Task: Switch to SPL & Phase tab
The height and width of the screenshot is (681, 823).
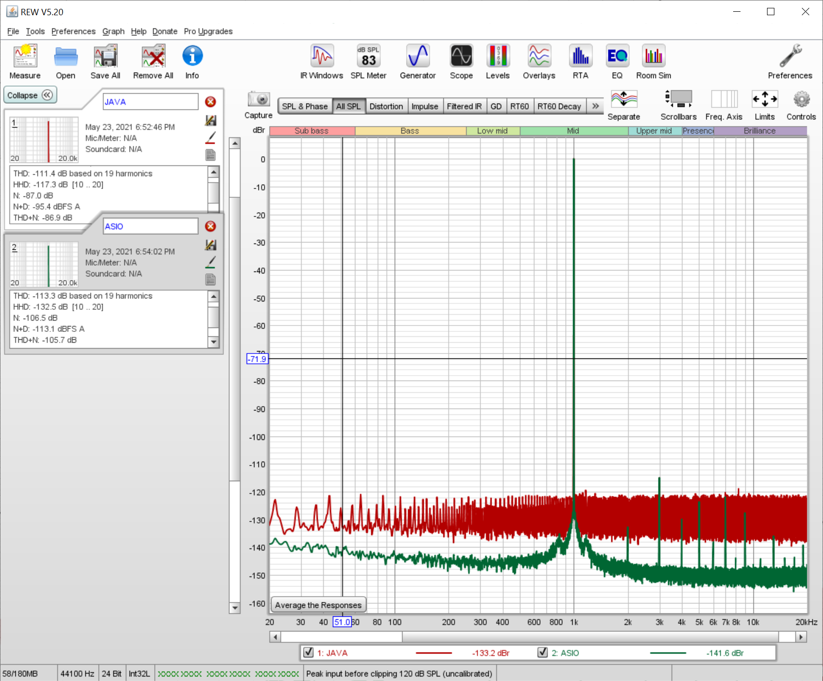Action: 305,107
